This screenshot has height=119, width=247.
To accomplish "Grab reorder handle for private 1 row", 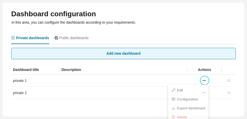I will 229,81.
